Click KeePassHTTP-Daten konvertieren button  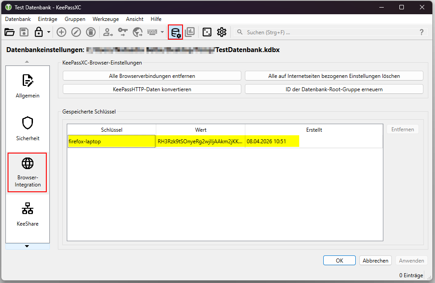click(x=152, y=89)
